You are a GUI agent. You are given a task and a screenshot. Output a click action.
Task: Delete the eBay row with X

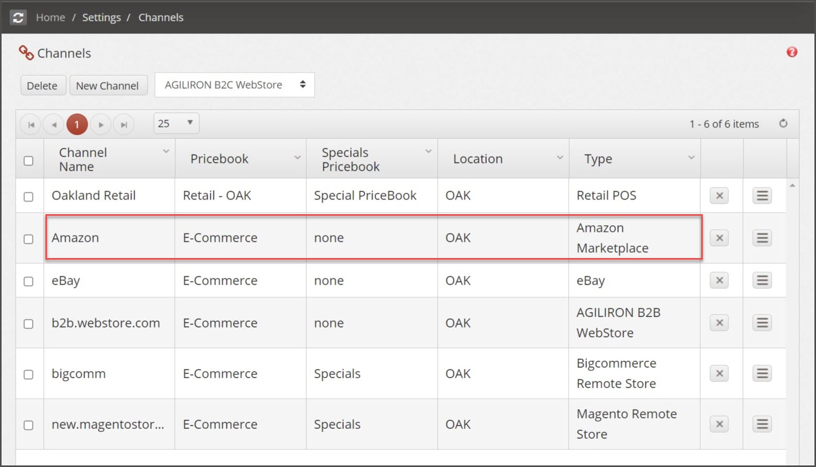coord(719,281)
